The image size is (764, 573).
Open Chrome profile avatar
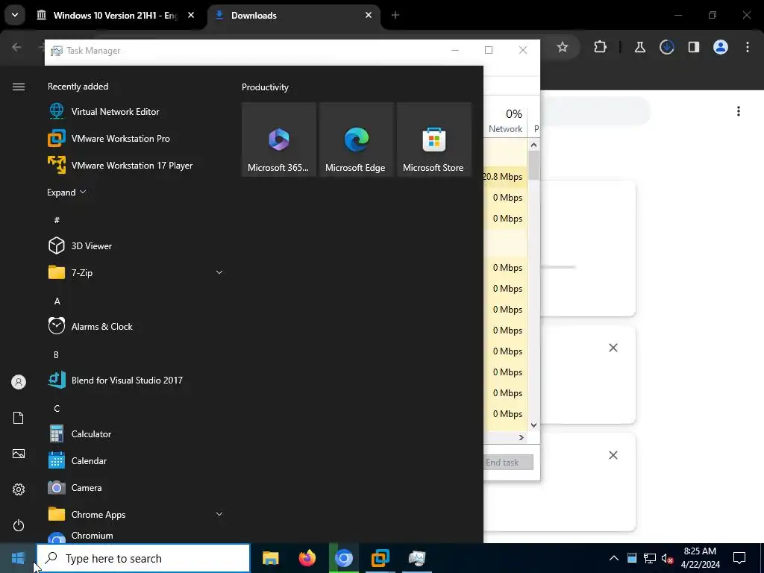721,47
